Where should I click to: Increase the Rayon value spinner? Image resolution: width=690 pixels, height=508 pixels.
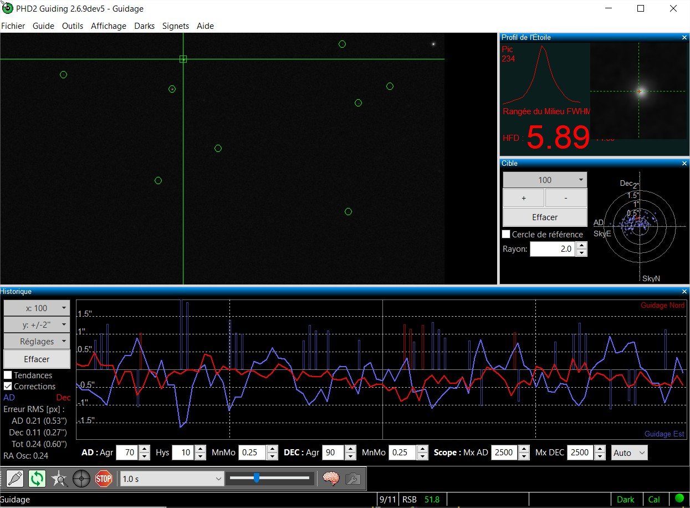[581, 246]
